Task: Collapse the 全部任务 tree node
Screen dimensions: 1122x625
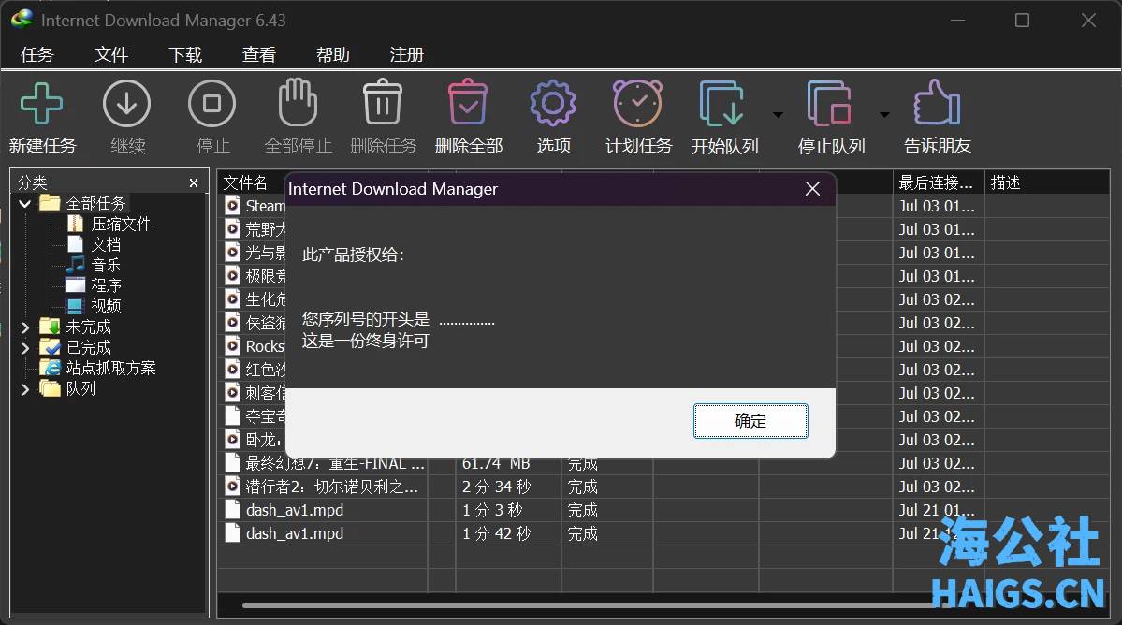Action: 25,204
